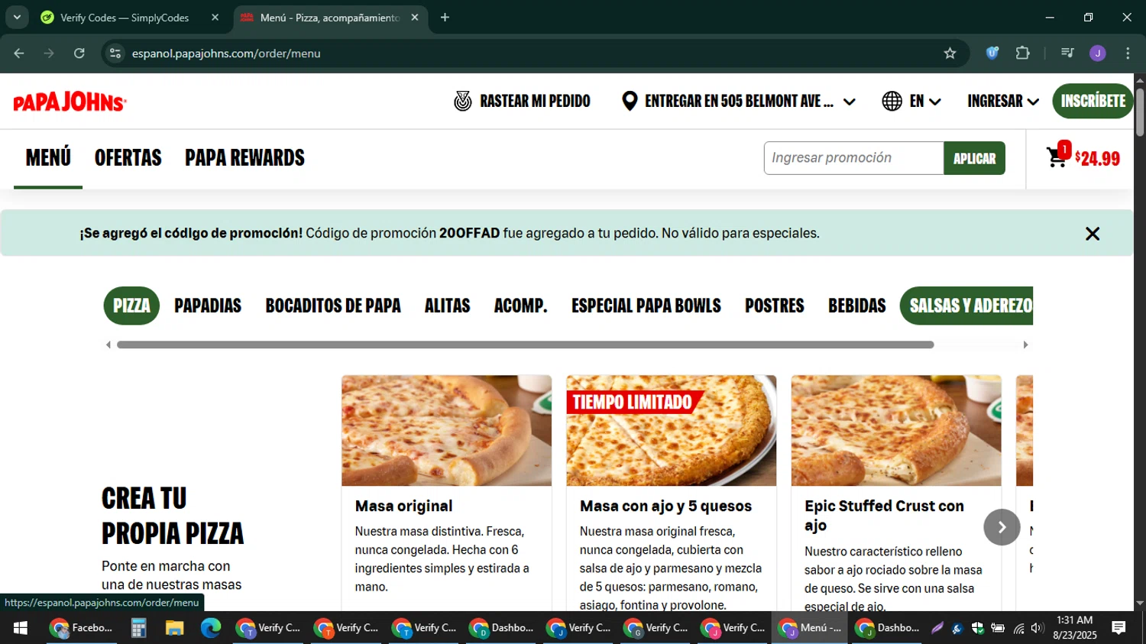Click Rastrear Mi Pedido text link
Image resolution: width=1146 pixels, height=644 pixels.
[x=535, y=101]
